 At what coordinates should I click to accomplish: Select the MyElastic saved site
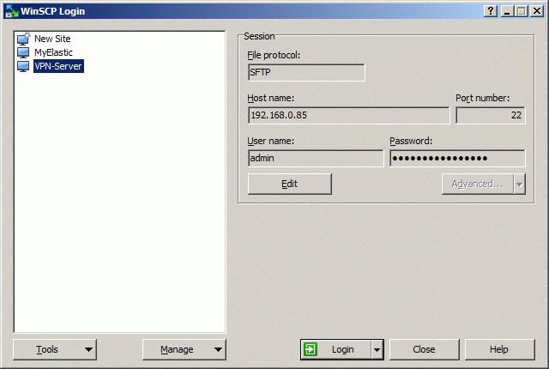(x=53, y=52)
